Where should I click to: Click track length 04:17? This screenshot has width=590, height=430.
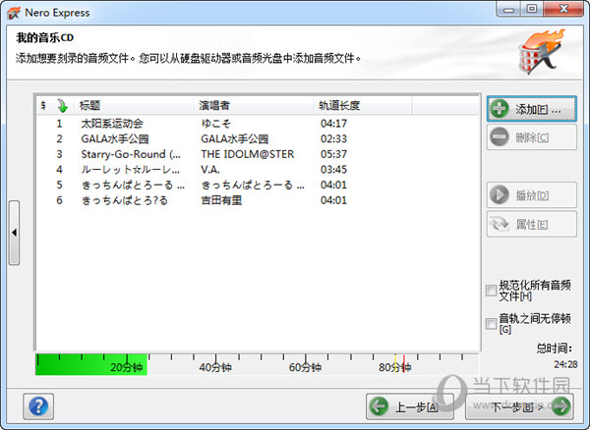[333, 124]
